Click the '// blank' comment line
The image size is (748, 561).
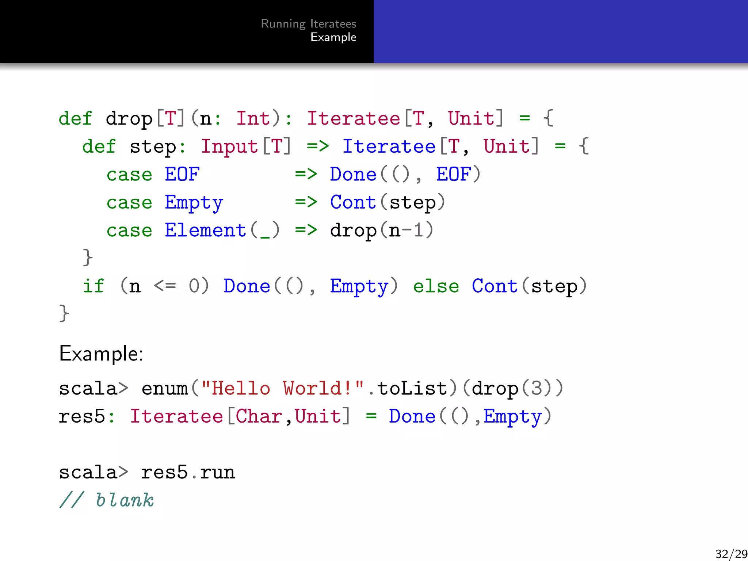pos(106,500)
